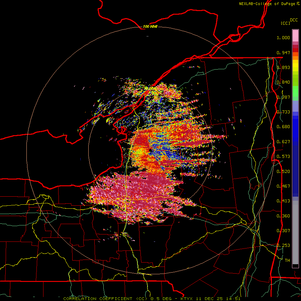Click the [CC] legend unit label
The width and height of the screenshot is (301, 301).
pos(286,23)
